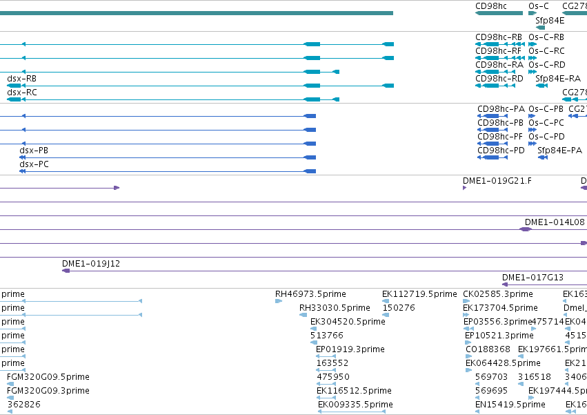Screen dimensions: 587x415
Task: Click the EK116512.5prime EST label
Action: [x=354, y=391]
